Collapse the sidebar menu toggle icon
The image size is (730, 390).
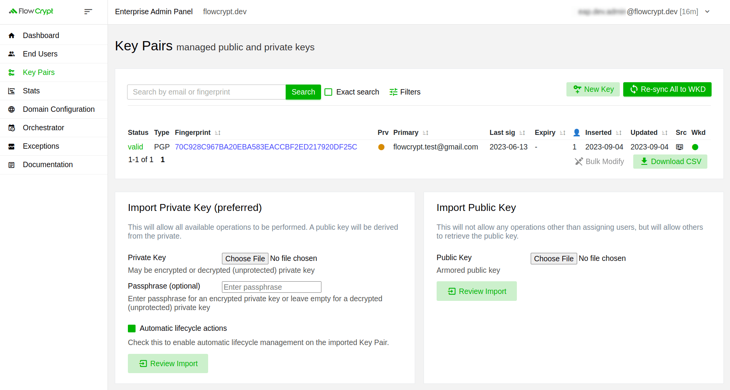(x=88, y=12)
